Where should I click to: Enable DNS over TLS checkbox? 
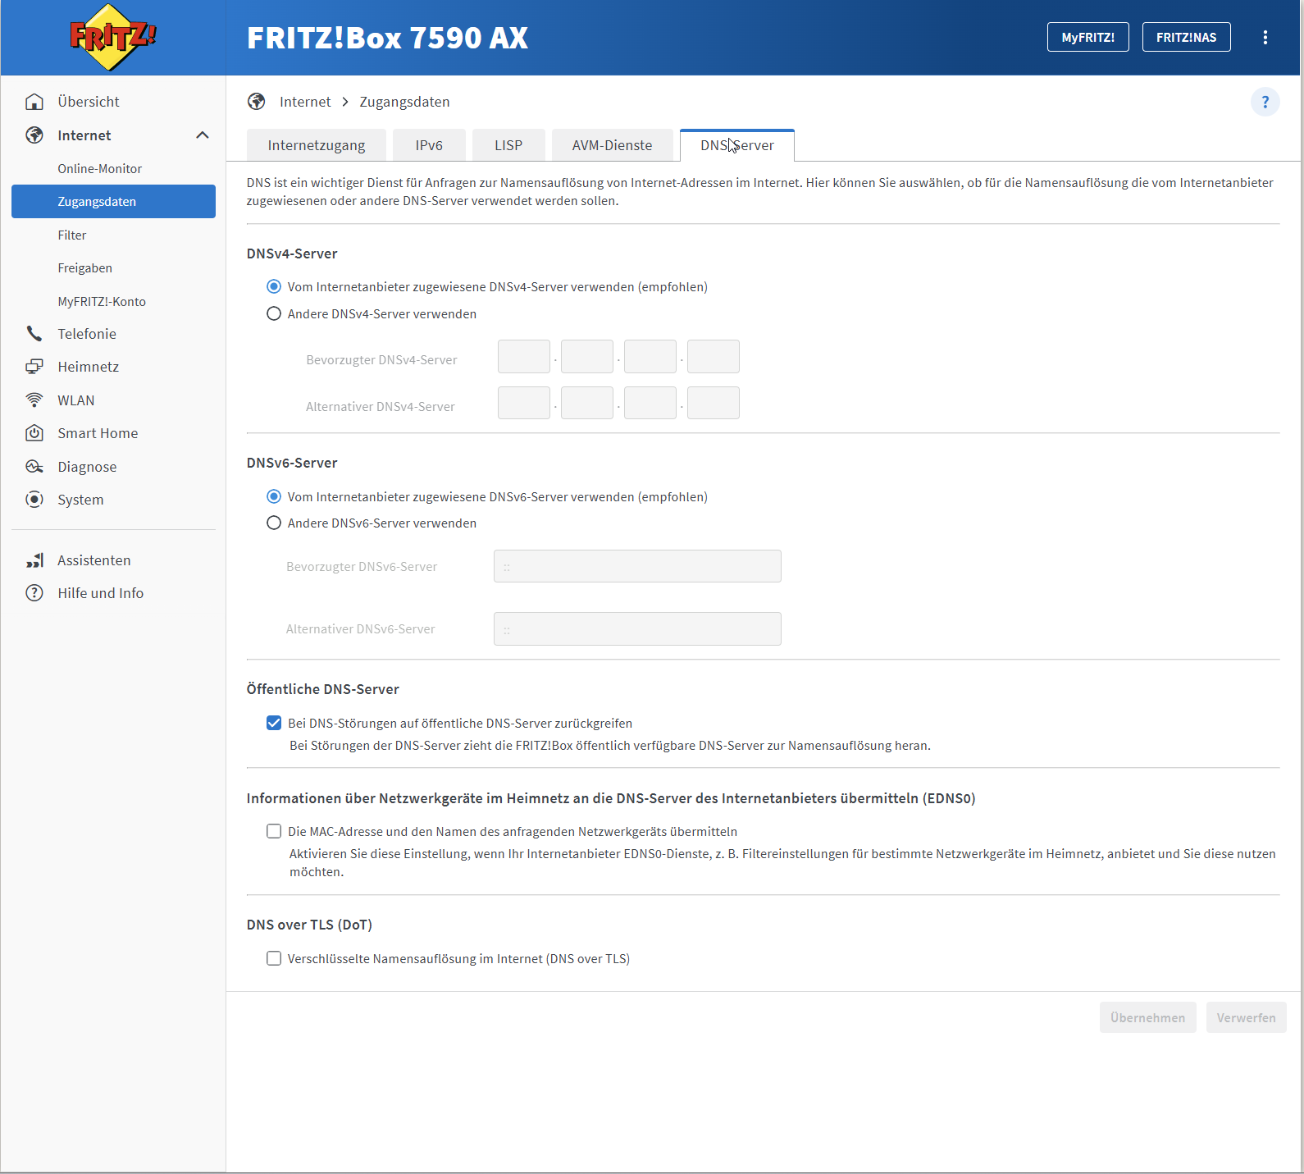point(274,959)
